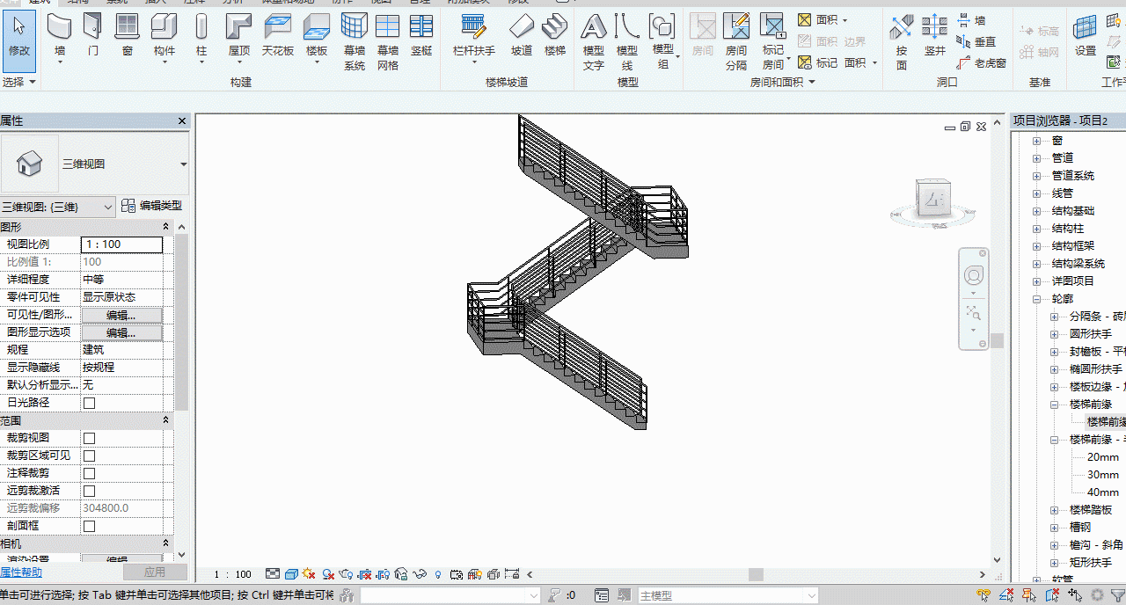Close the 属性 properties panel
This screenshot has width=1126, height=605.
tap(182, 120)
